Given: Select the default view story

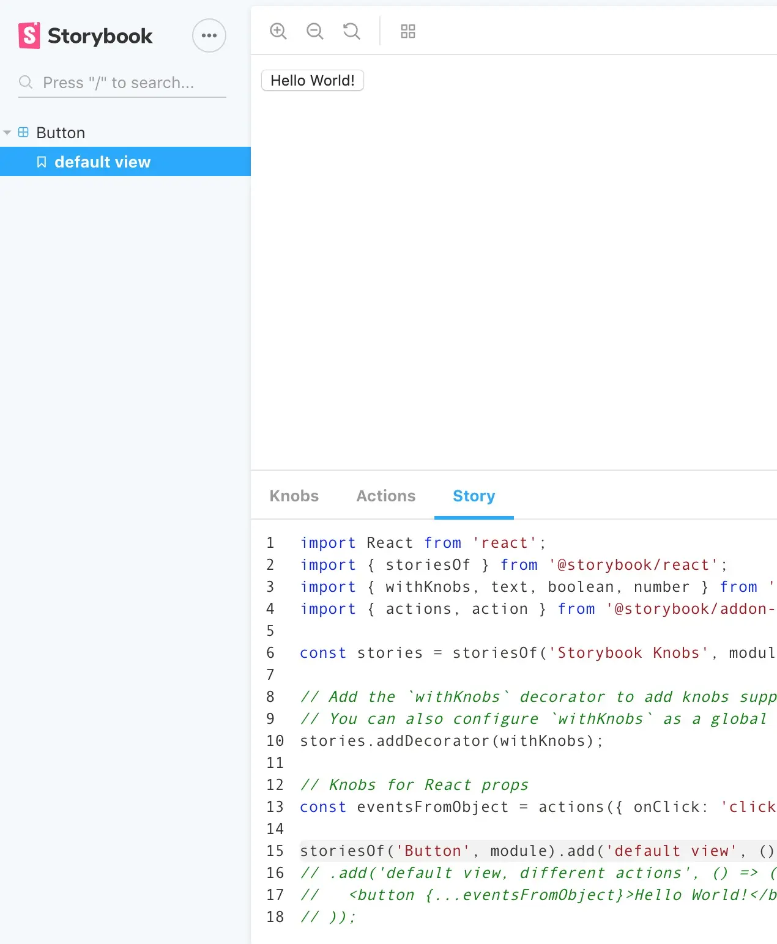Looking at the screenshot, I should point(125,161).
